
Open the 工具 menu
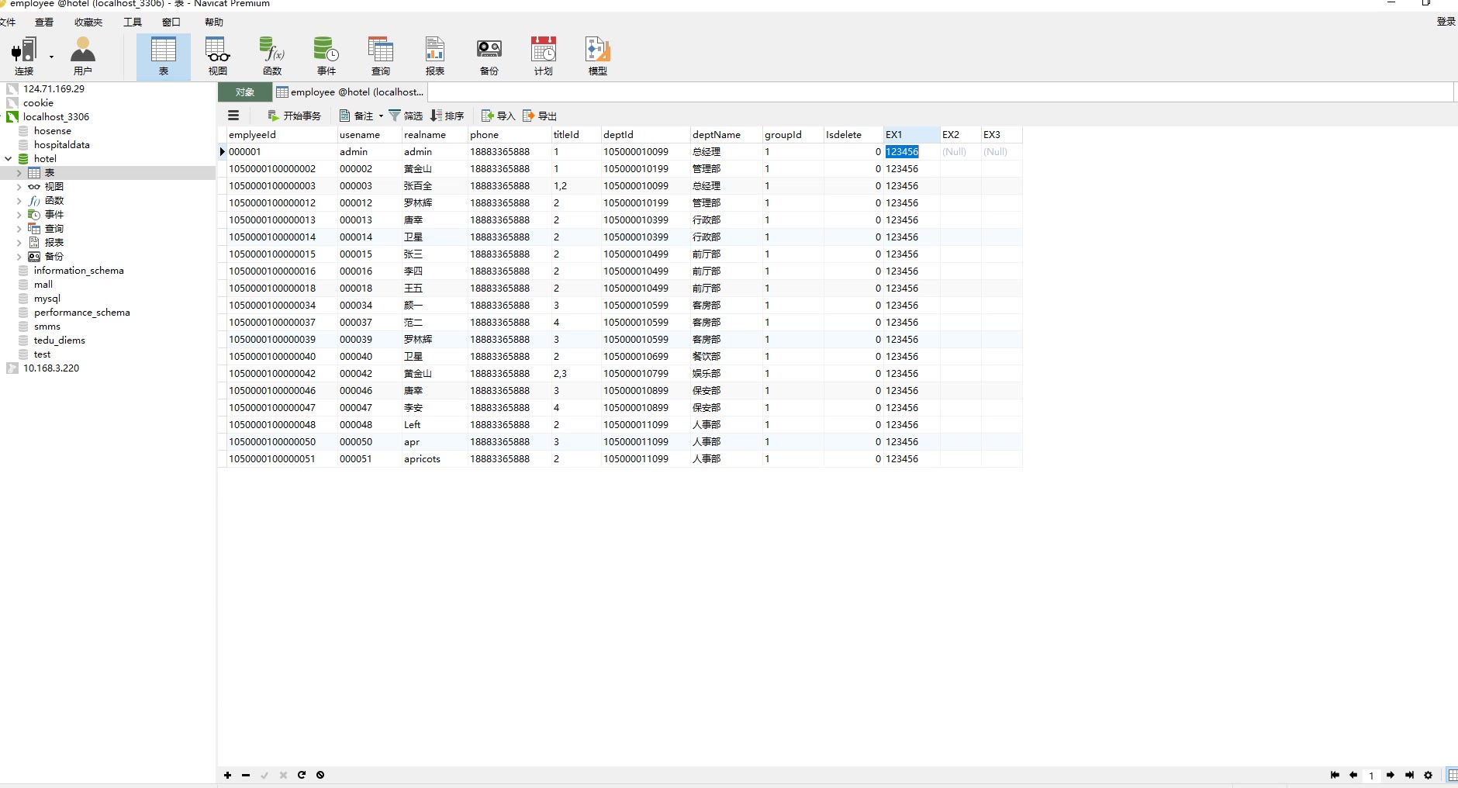pyautogui.click(x=133, y=22)
